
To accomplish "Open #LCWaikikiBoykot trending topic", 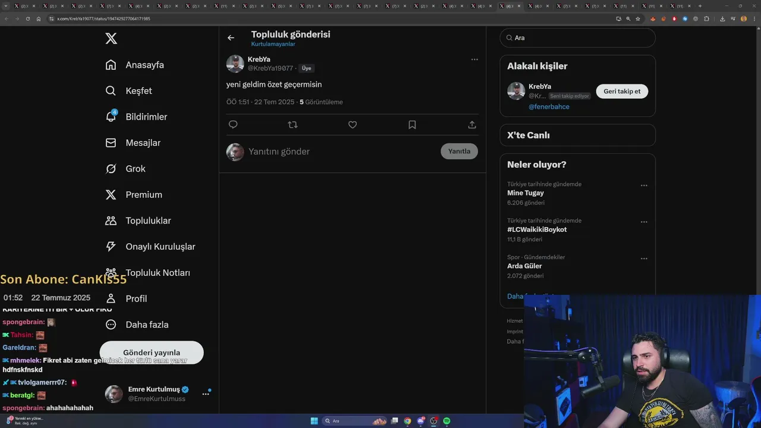I will pyautogui.click(x=537, y=229).
